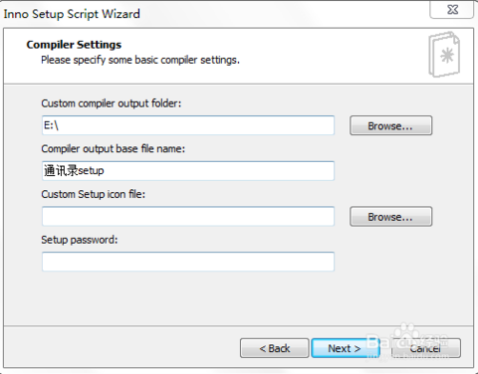Focus the output folder field containing E:\
This screenshot has width=478, height=374.
[x=188, y=125]
